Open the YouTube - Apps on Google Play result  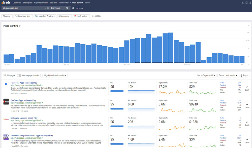23,100
